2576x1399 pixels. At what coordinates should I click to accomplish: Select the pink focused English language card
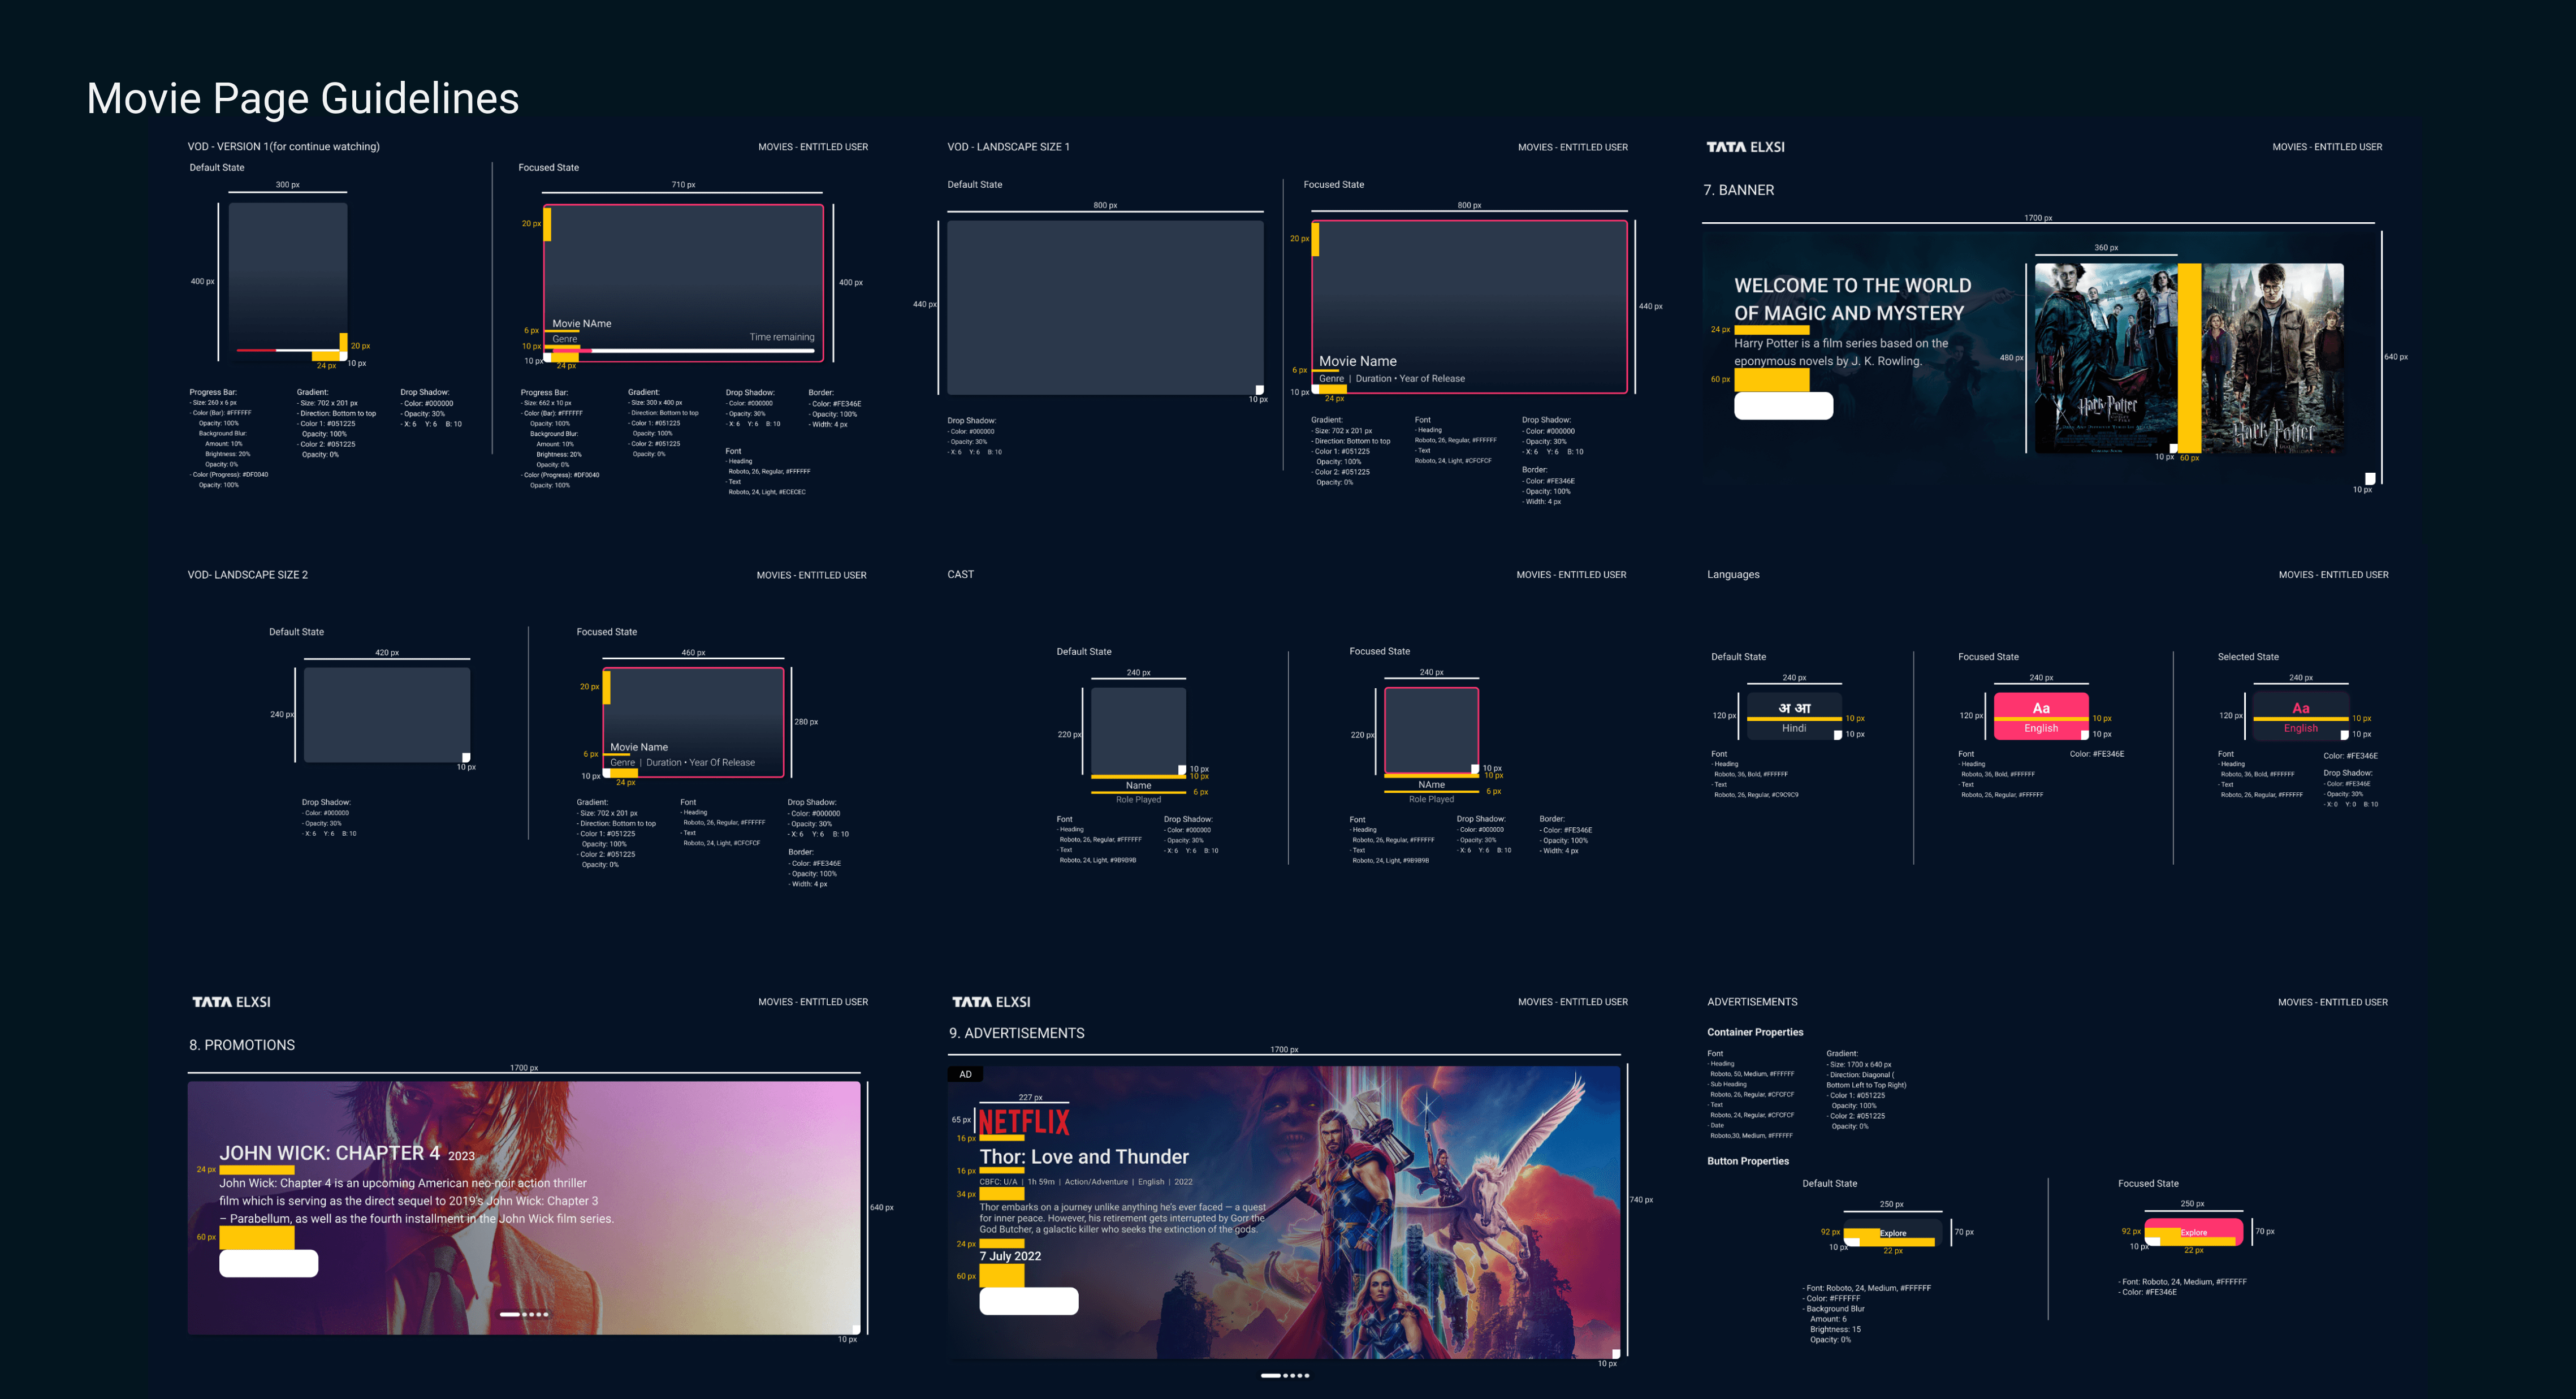coord(2041,716)
